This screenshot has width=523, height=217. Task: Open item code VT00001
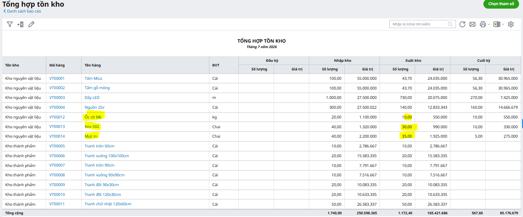point(57,79)
